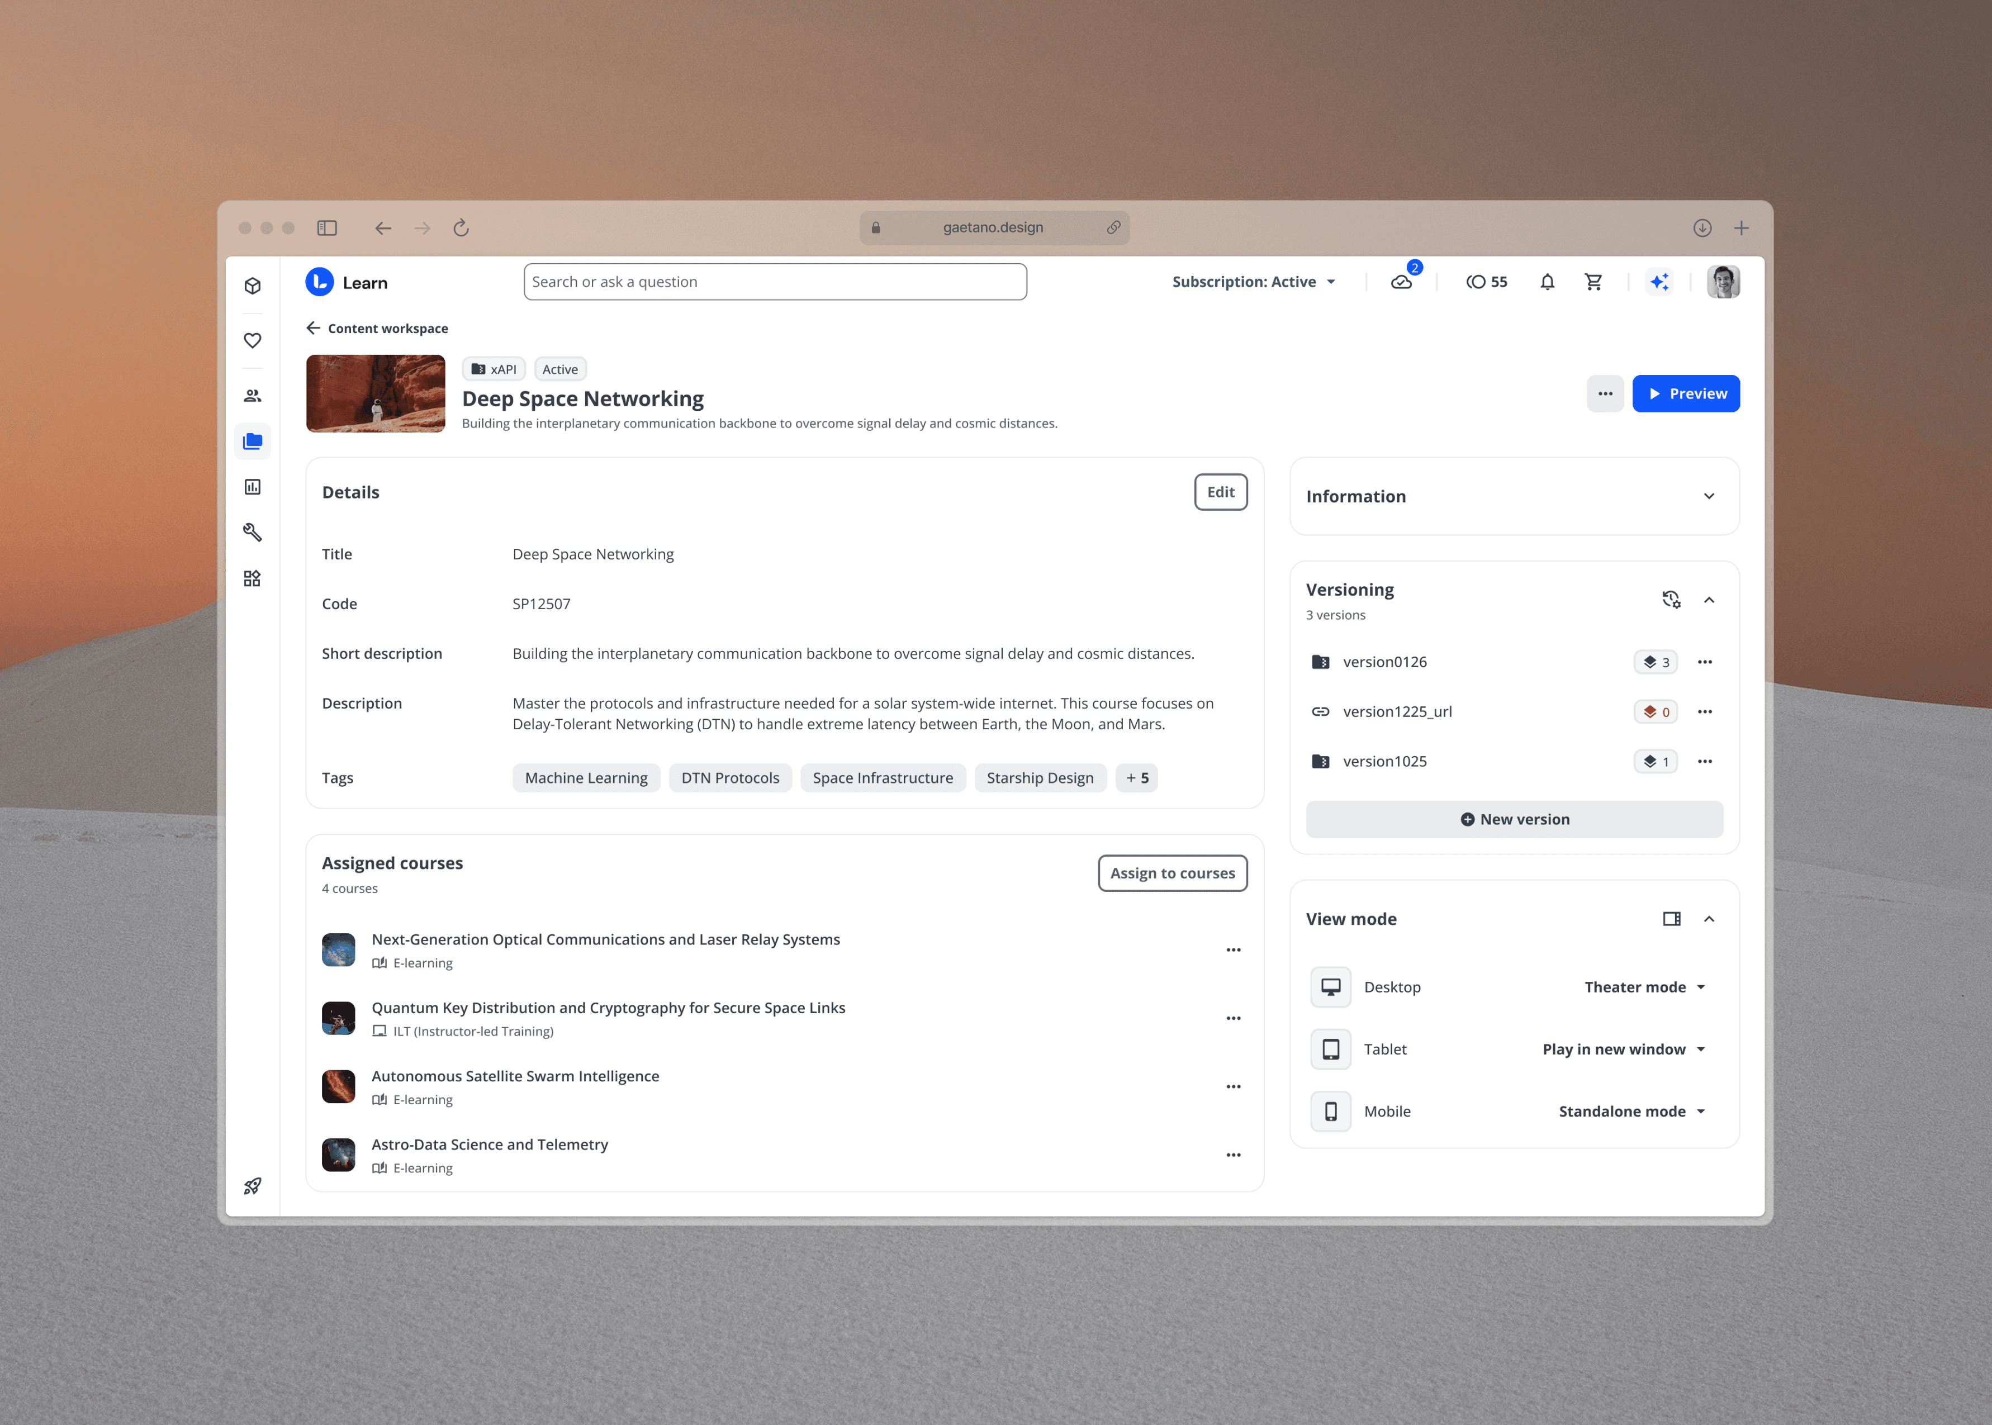This screenshot has height=1425, width=1992.
Task: Open the analytics chart sidebar icon
Action: (253, 487)
